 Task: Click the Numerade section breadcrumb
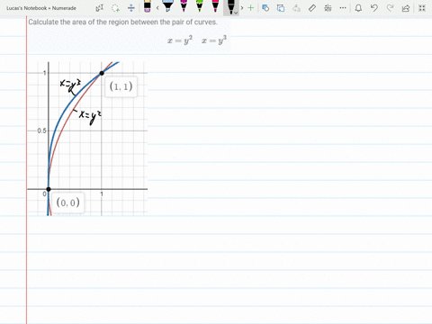point(64,8)
